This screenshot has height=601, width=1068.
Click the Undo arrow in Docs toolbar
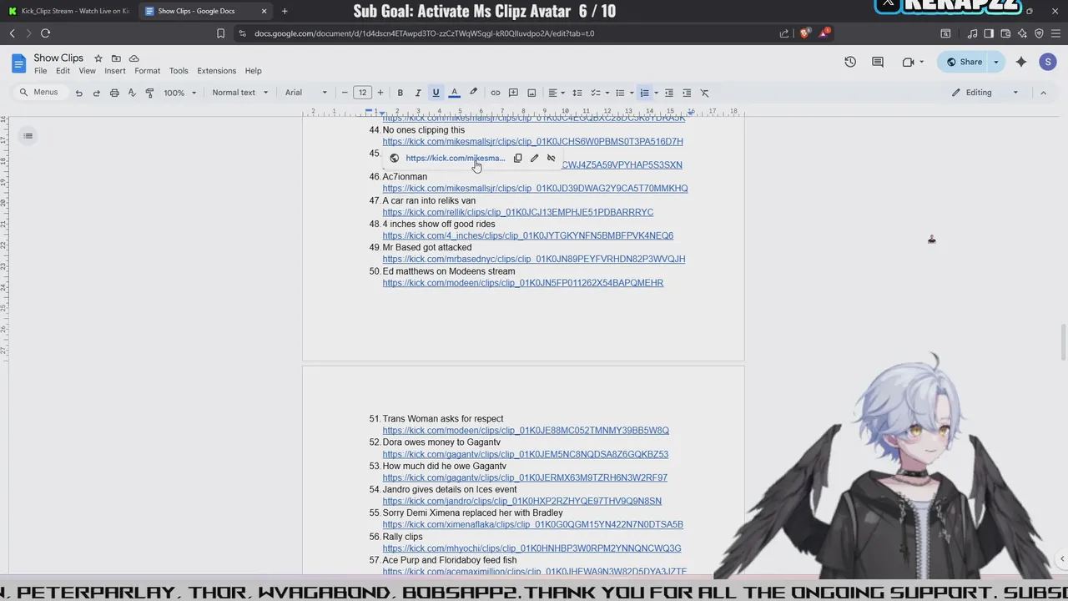coord(78,93)
